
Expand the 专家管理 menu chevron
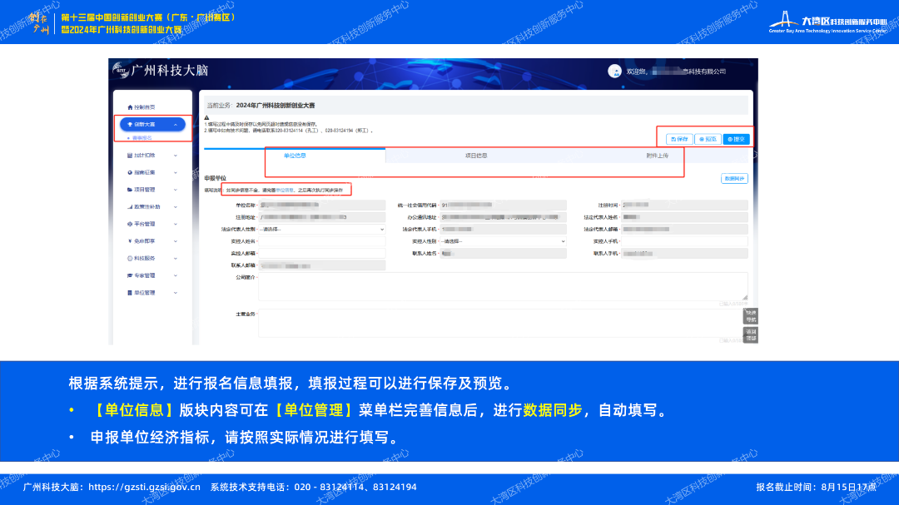(176, 275)
